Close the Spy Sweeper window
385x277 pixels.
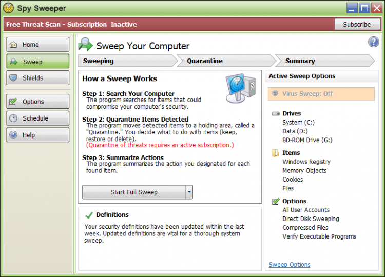377,8
